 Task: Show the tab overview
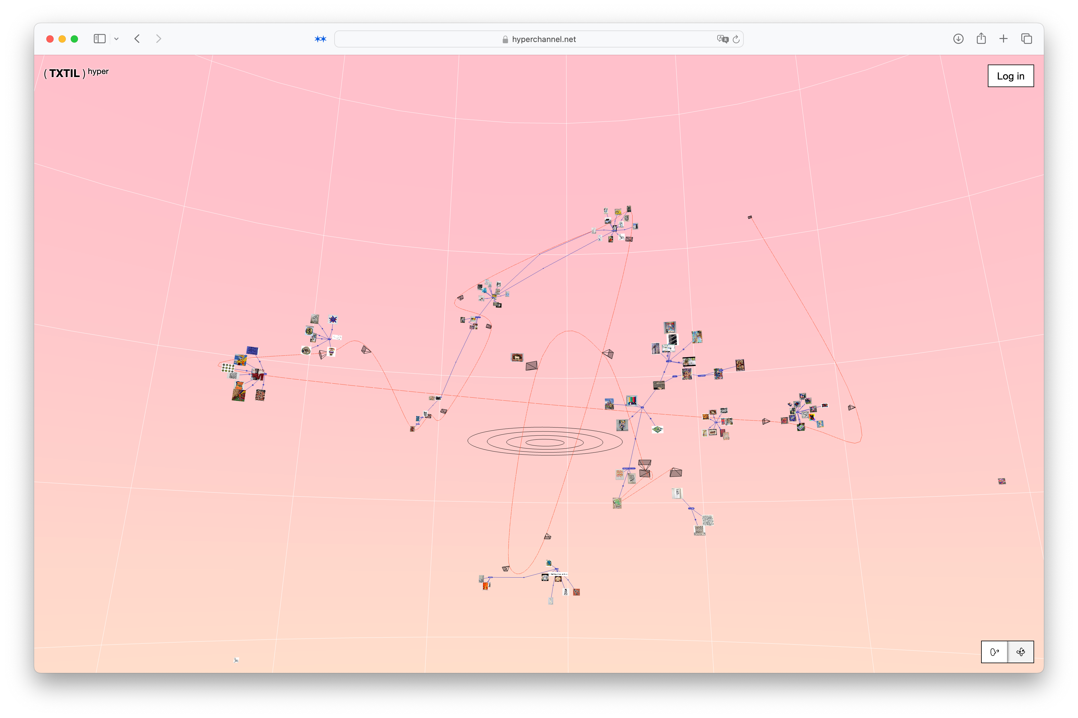pyautogui.click(x=1026, y=39)
